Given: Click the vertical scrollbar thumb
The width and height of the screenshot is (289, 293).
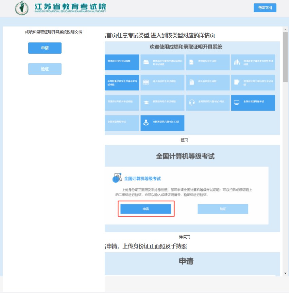Looking at the screenshot, I should tap(285, 57).
